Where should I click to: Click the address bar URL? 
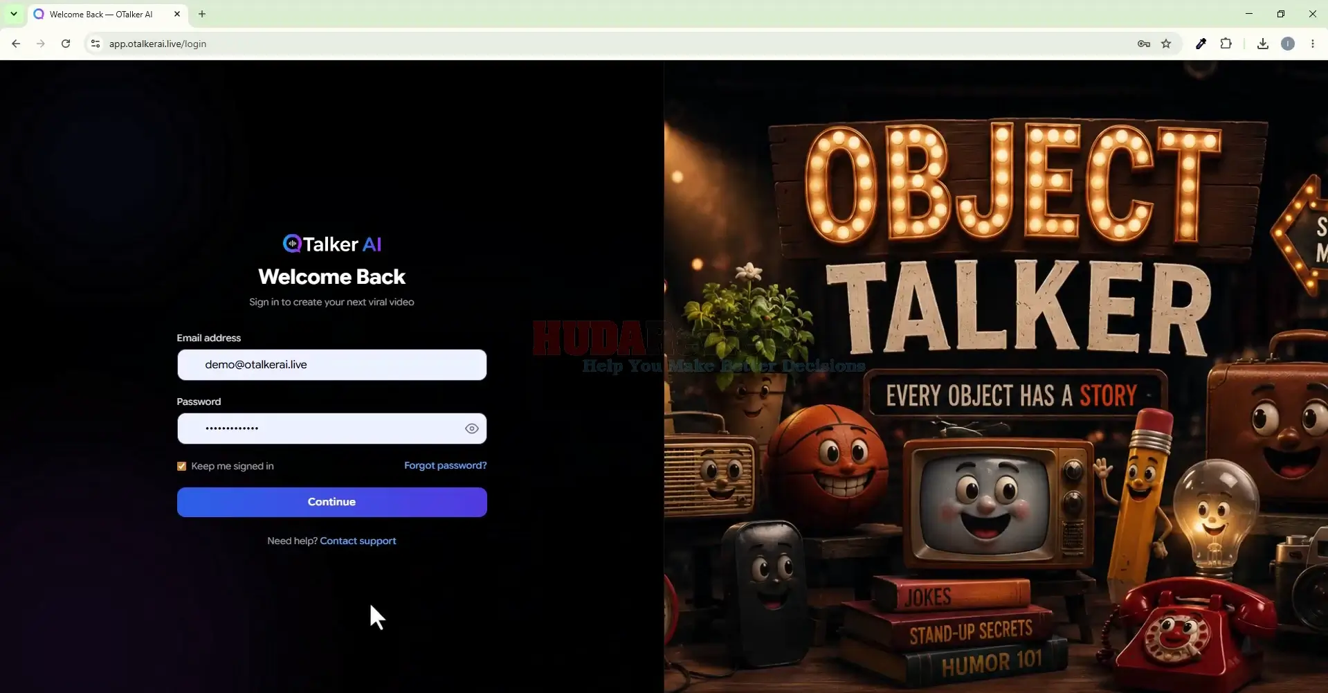click(x=158, y=44)
